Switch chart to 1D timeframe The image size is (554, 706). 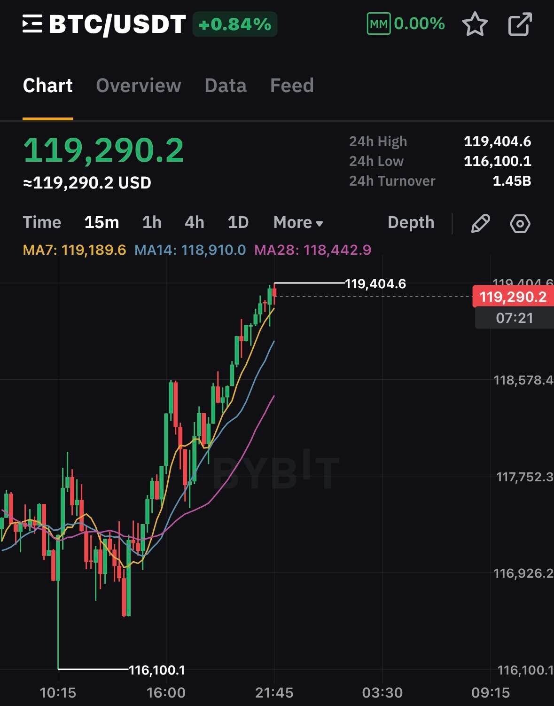pyautogui.click(x=238, y=222)
